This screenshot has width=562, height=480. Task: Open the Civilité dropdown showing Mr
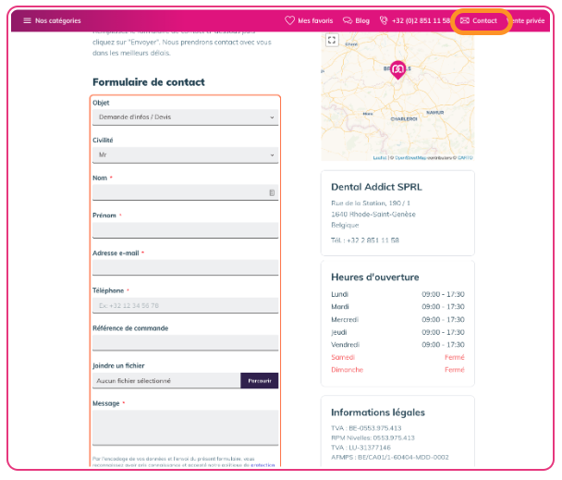click(185, 155)
